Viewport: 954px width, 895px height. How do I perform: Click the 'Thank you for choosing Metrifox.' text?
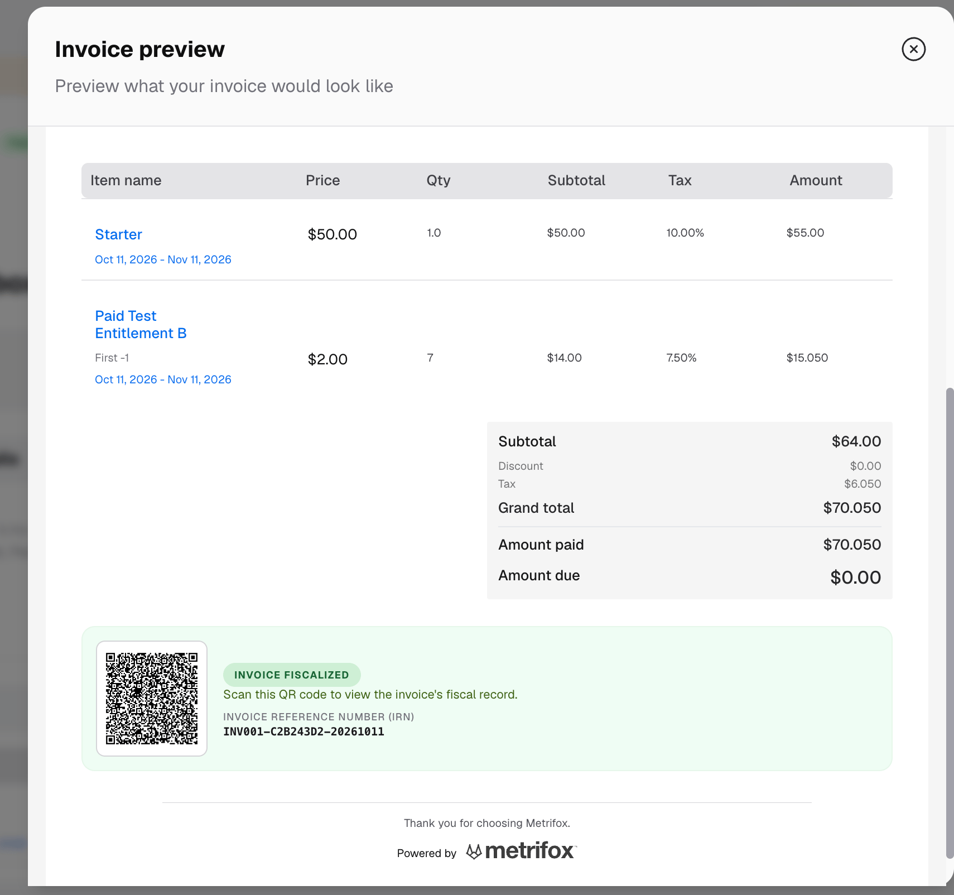487,823
